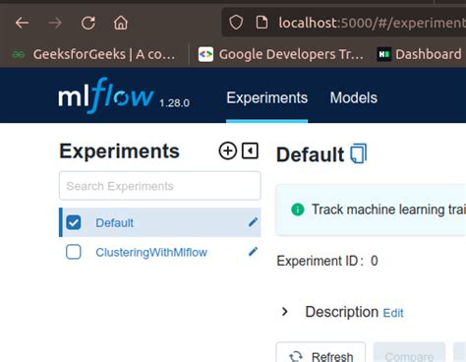Select the Experiment ID: 0 text
466x362 pixels.
327,261
